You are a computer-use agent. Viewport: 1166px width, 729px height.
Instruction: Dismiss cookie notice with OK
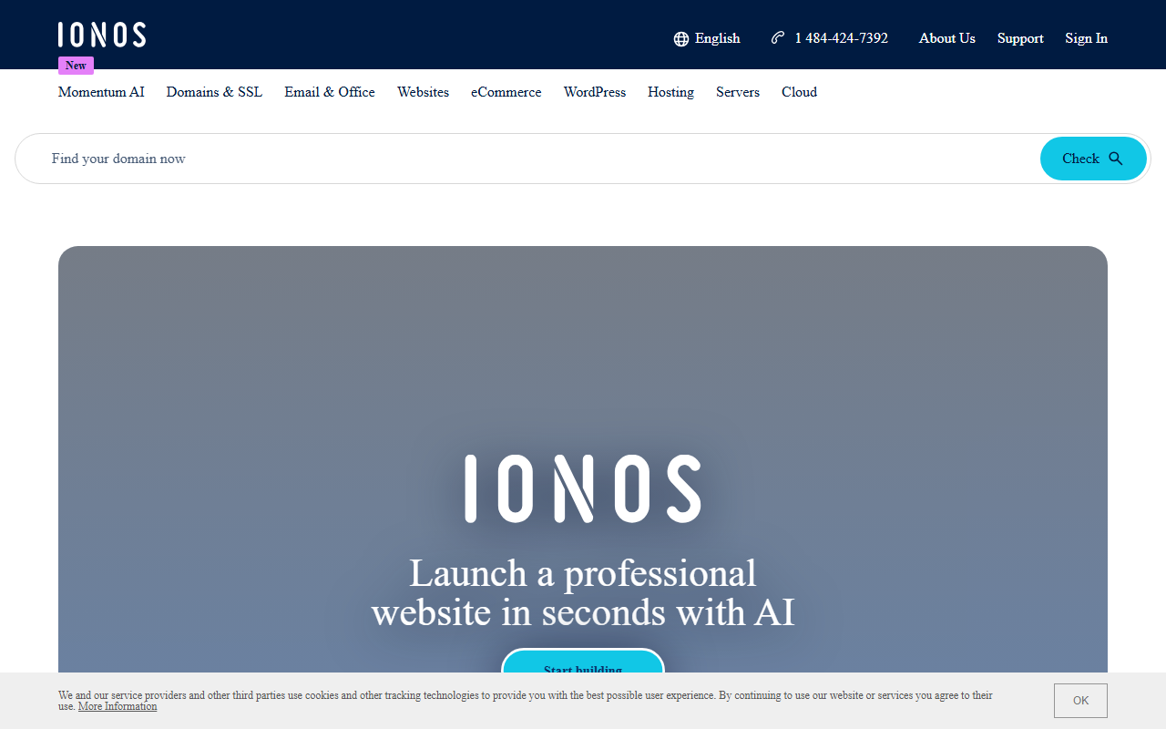coord(1080,701)
